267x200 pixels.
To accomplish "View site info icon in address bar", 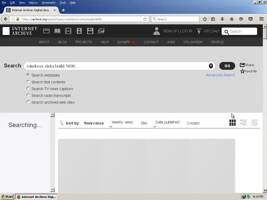I will coord(13,19).
